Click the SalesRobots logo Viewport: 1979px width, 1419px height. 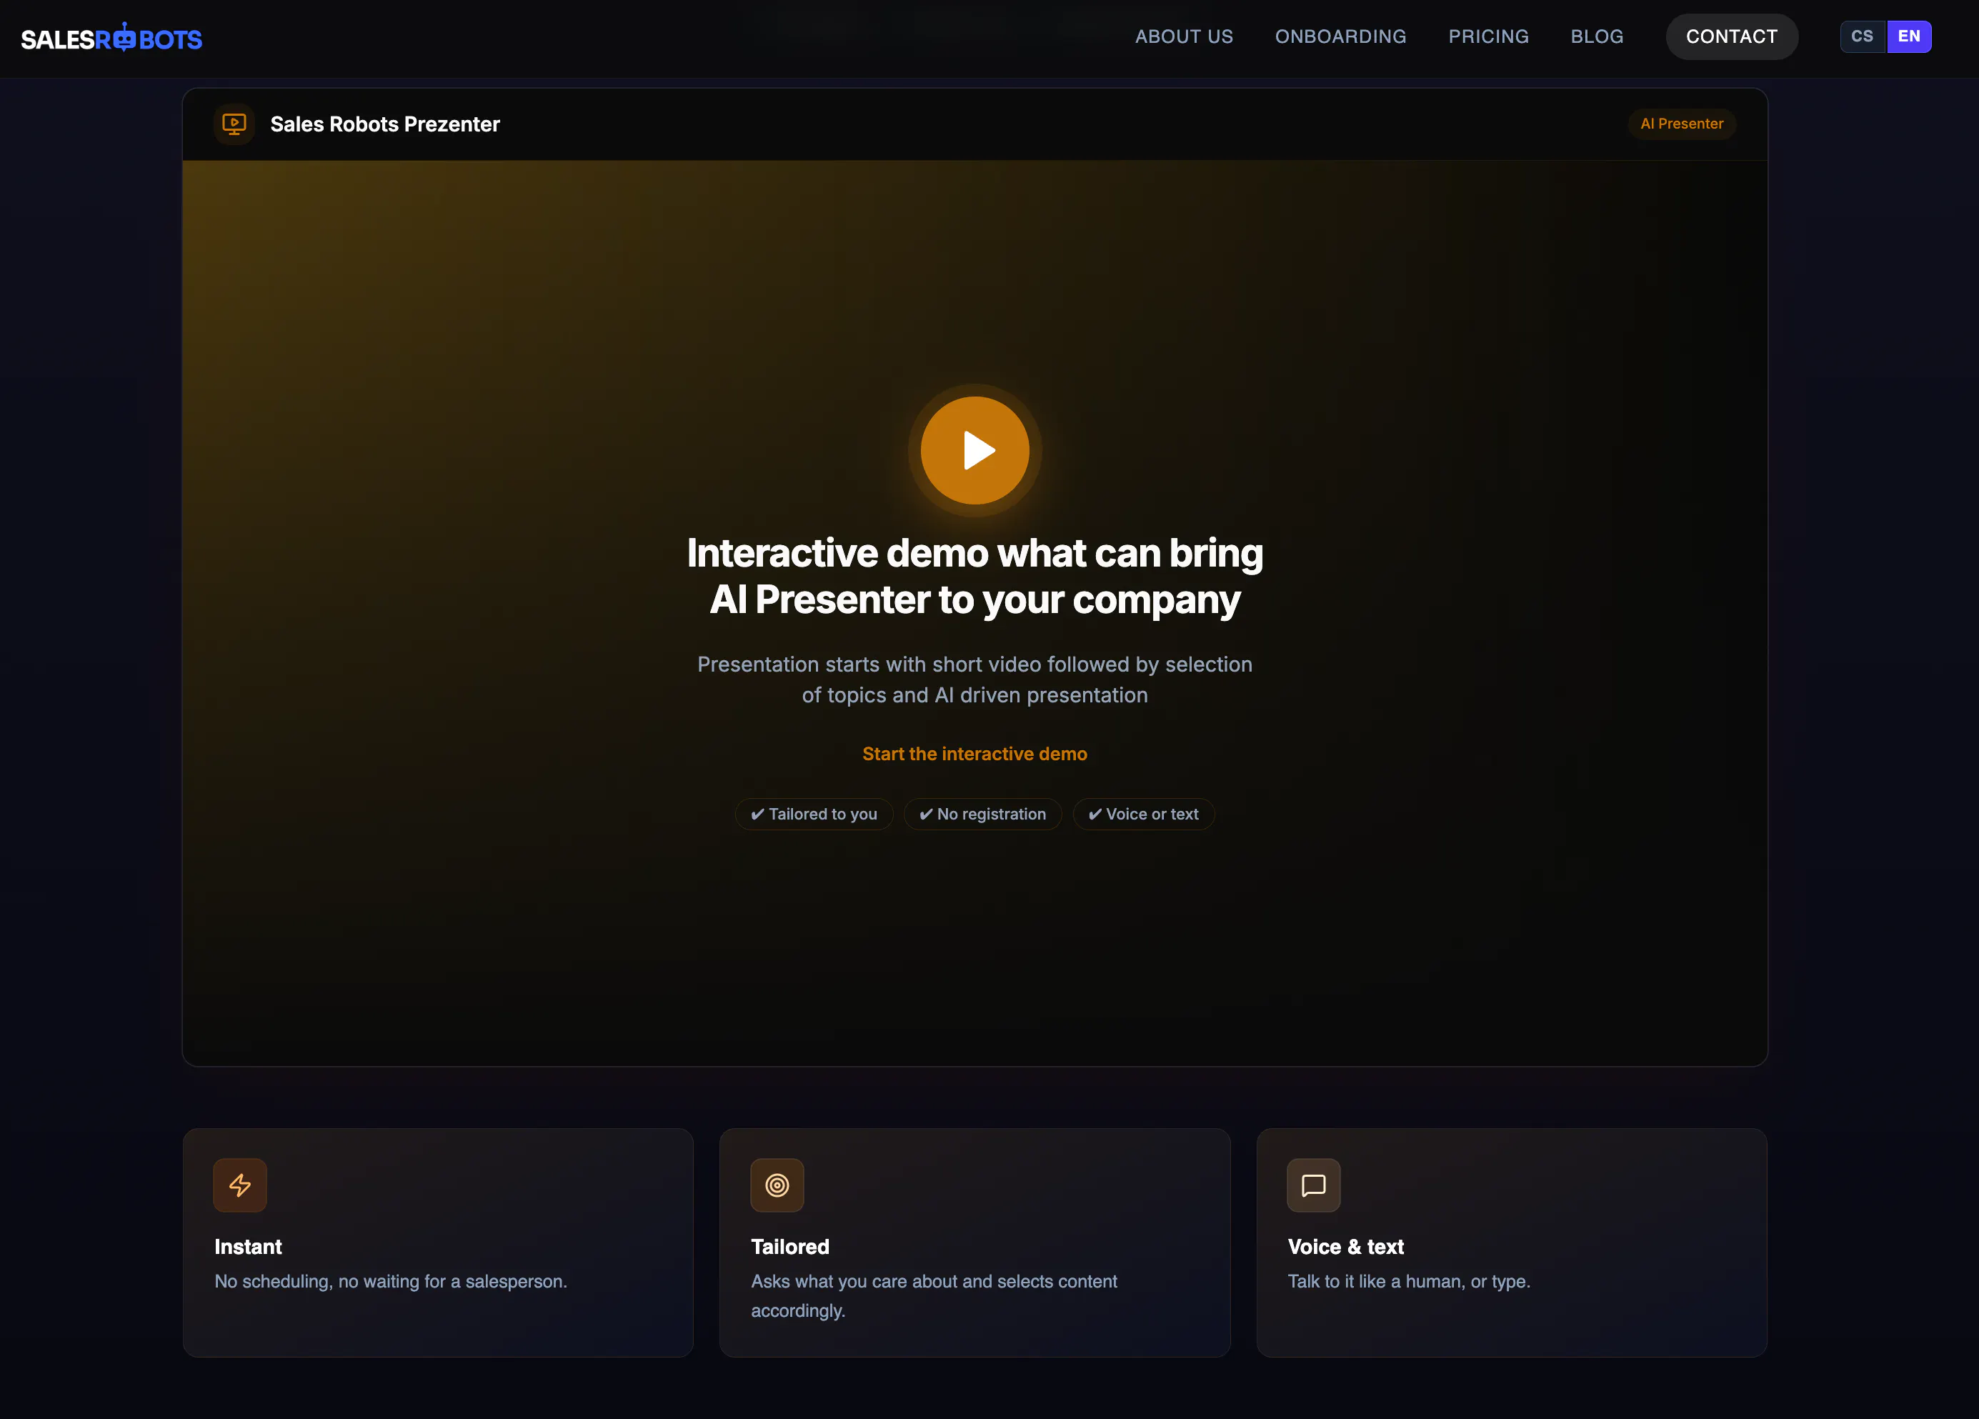pos(111,38)
